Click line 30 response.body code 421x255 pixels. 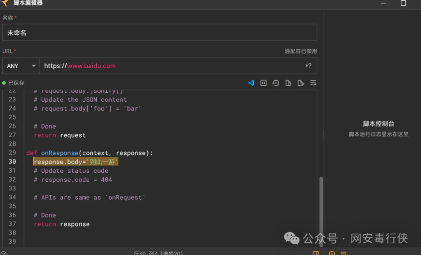pyautogui.click(x=76, y=161)
